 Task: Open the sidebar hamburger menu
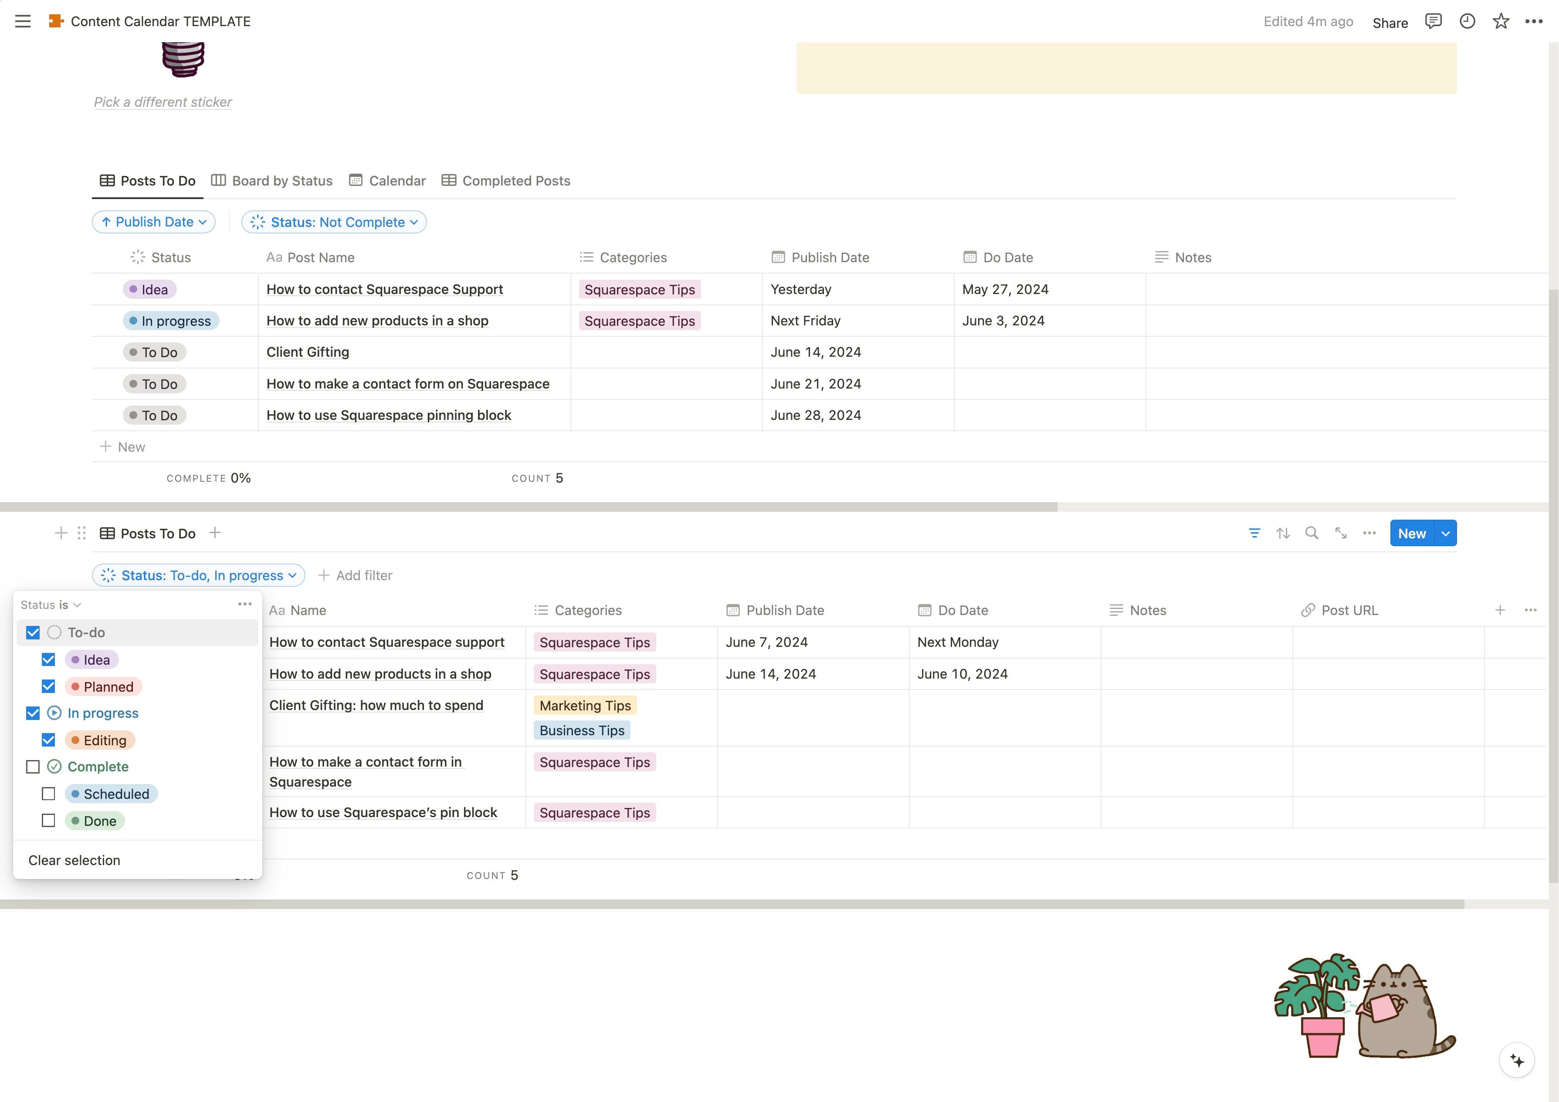(x=22, y=21)
